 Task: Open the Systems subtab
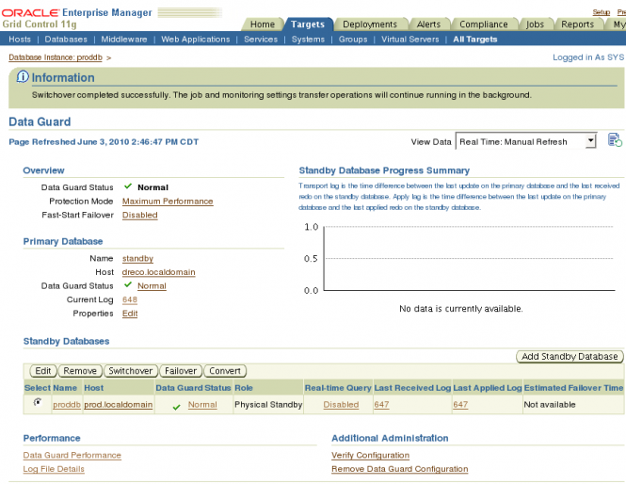308,40
